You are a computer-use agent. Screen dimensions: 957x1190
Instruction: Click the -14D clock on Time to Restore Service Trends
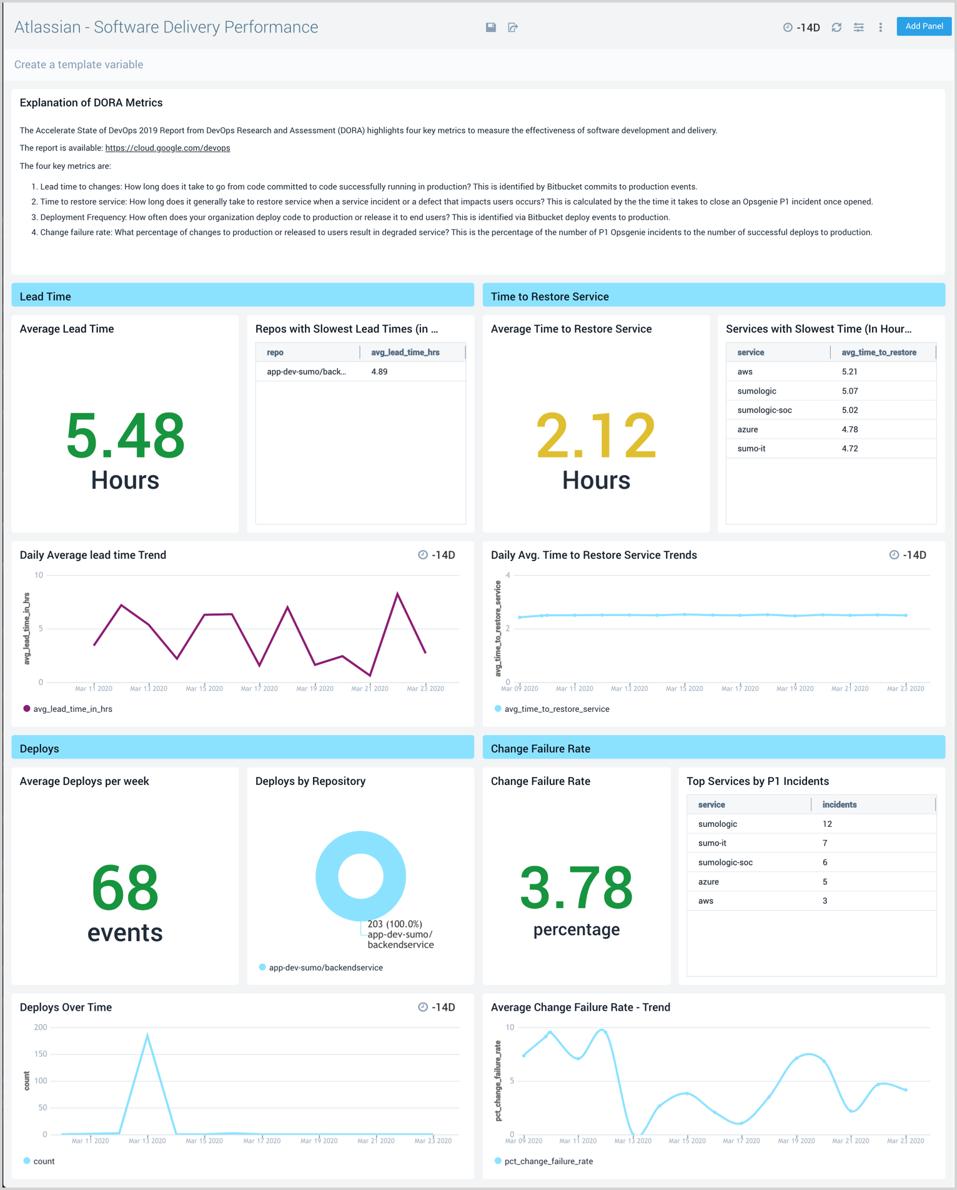tap(908, 555)
